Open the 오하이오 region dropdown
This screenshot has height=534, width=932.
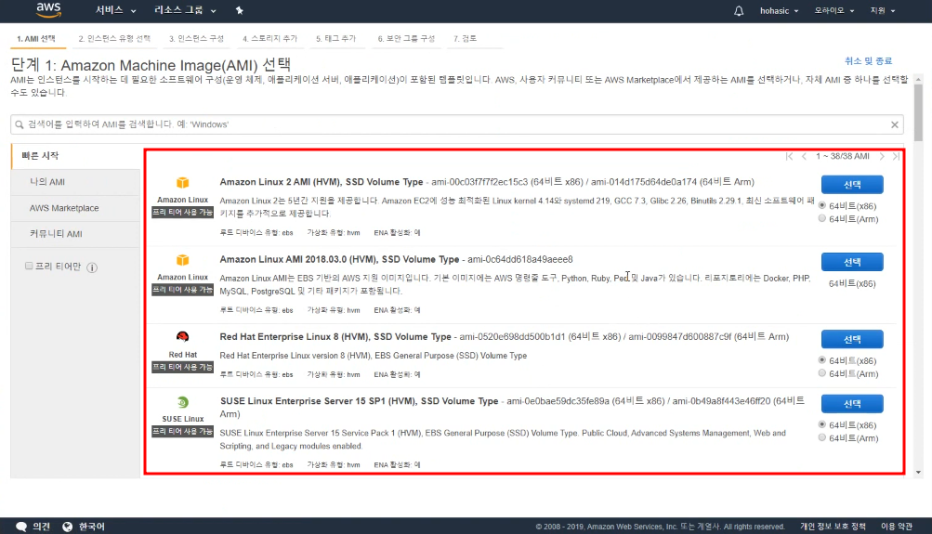[834, 11]
